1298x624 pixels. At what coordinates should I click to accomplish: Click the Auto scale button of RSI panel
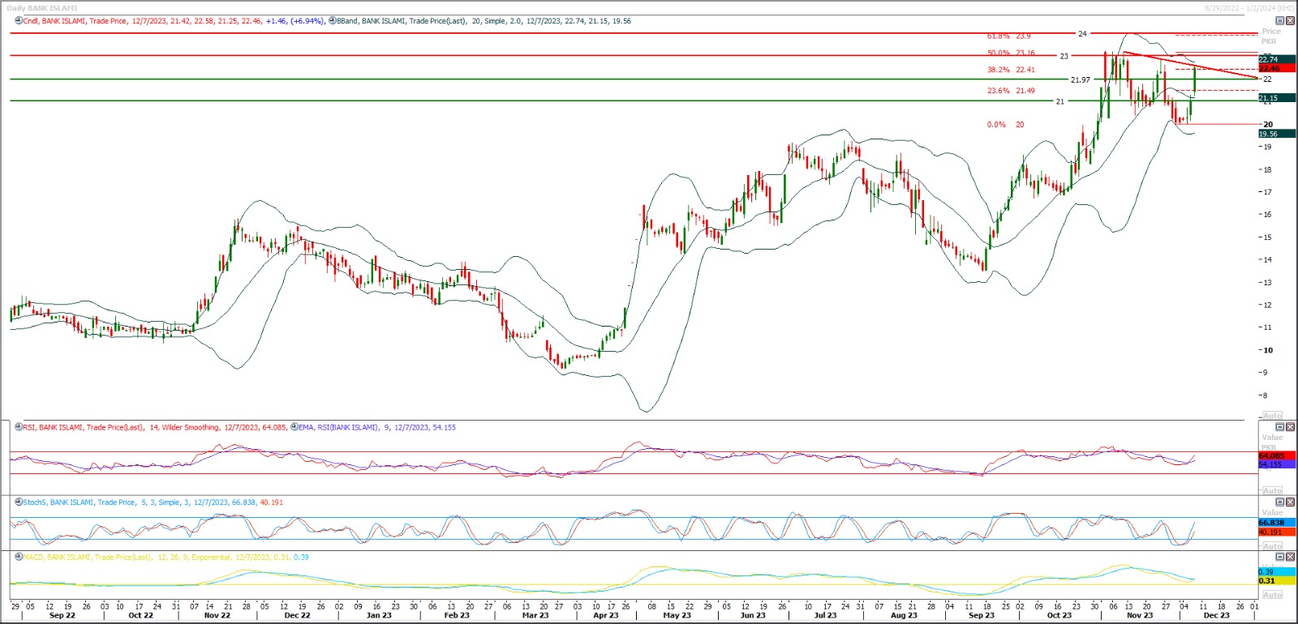click(x=1273, y=491)
